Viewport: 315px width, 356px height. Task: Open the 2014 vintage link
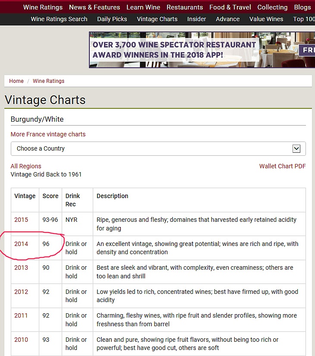coord(21,244)
